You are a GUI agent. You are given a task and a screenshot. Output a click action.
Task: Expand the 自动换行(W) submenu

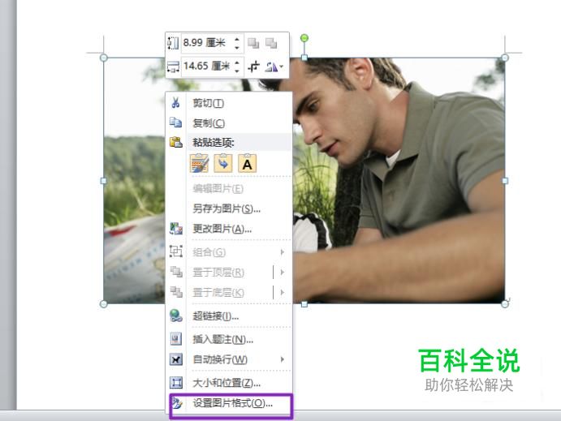coord(229,359)
